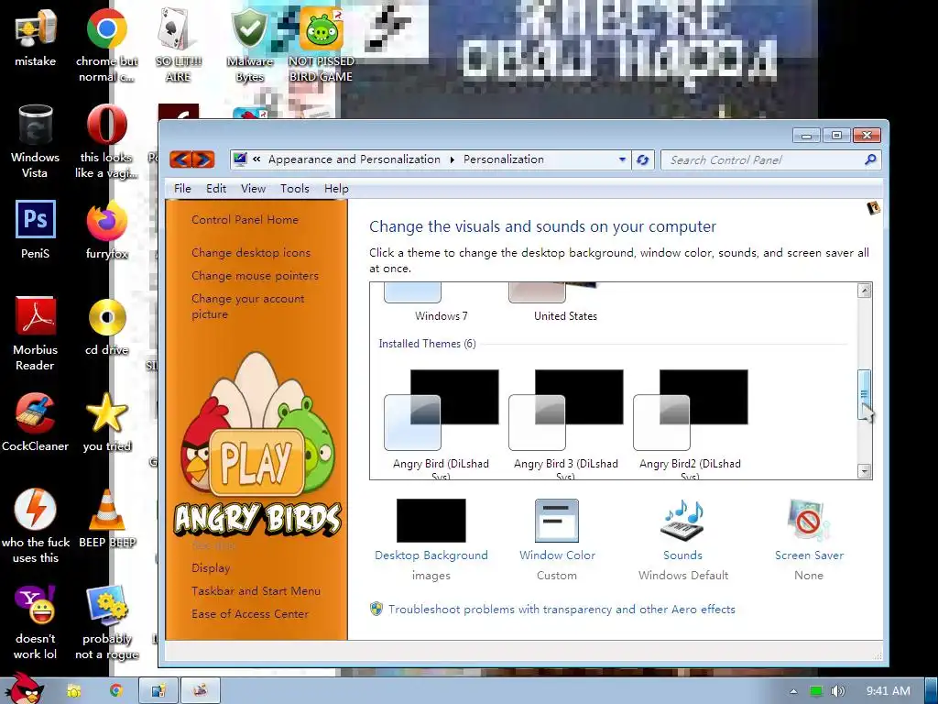The height and width of the screenshot is (704, 938).
Task: Click the Angry Birds Start button
Action: 24,687
